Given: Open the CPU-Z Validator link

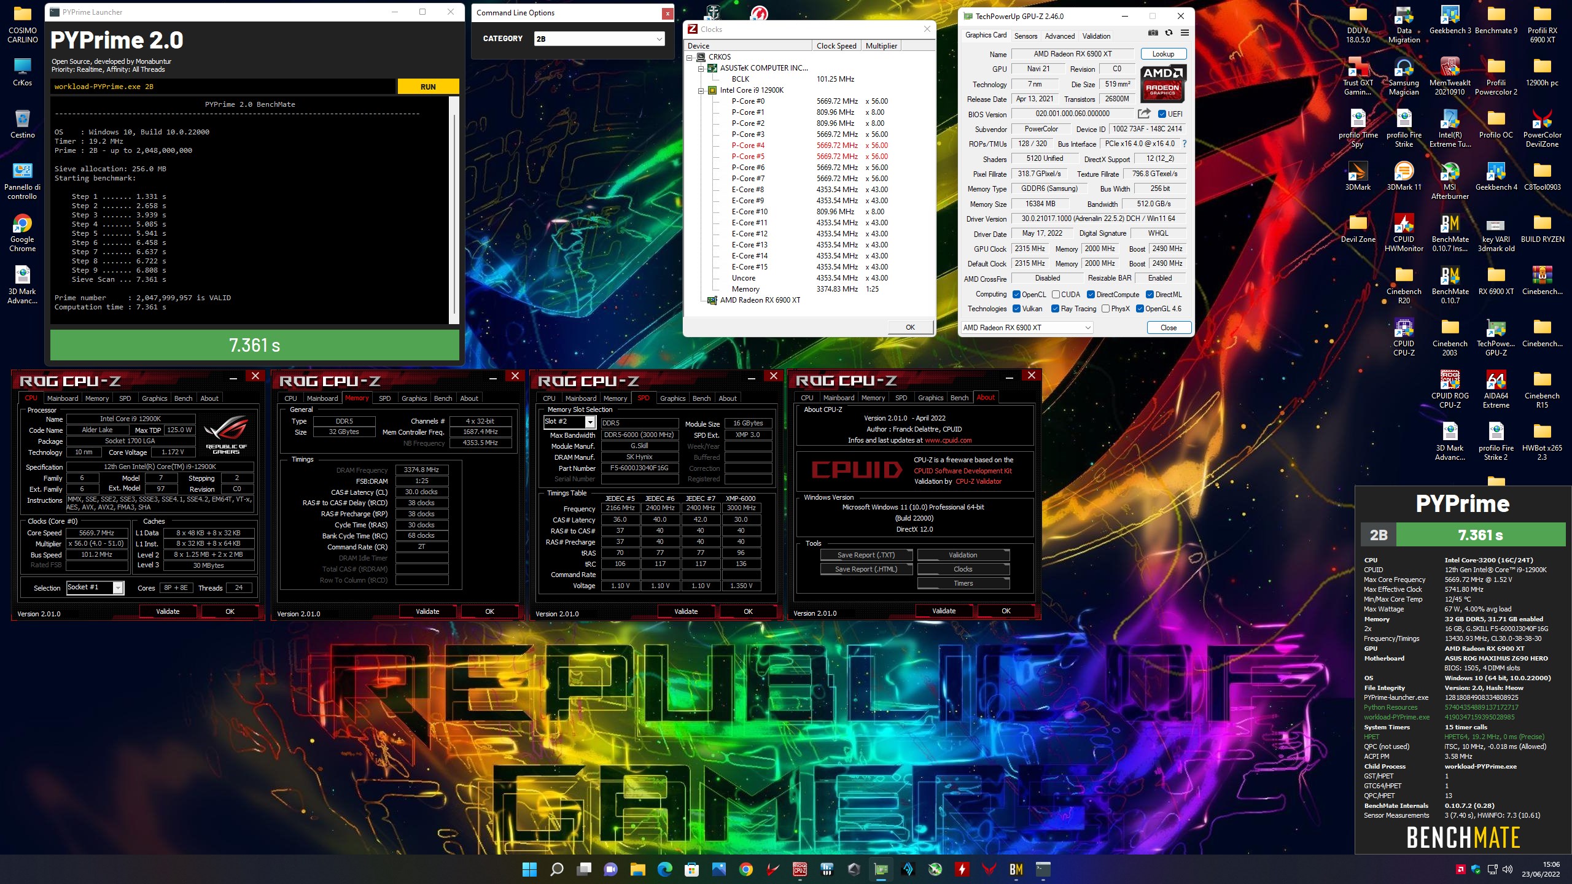Looking at the screenshot, I should tap(978, 481).
